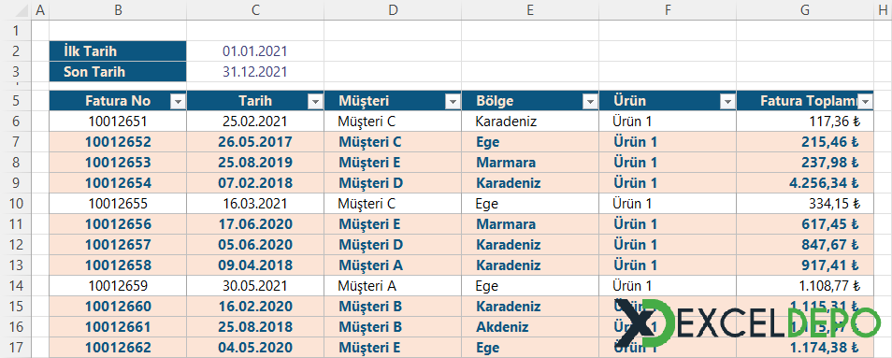Image resolution: width=892 pixels, height=358 pixels.
Task: Select column header E
Action: pyautogui.click(x=530, y=9)
